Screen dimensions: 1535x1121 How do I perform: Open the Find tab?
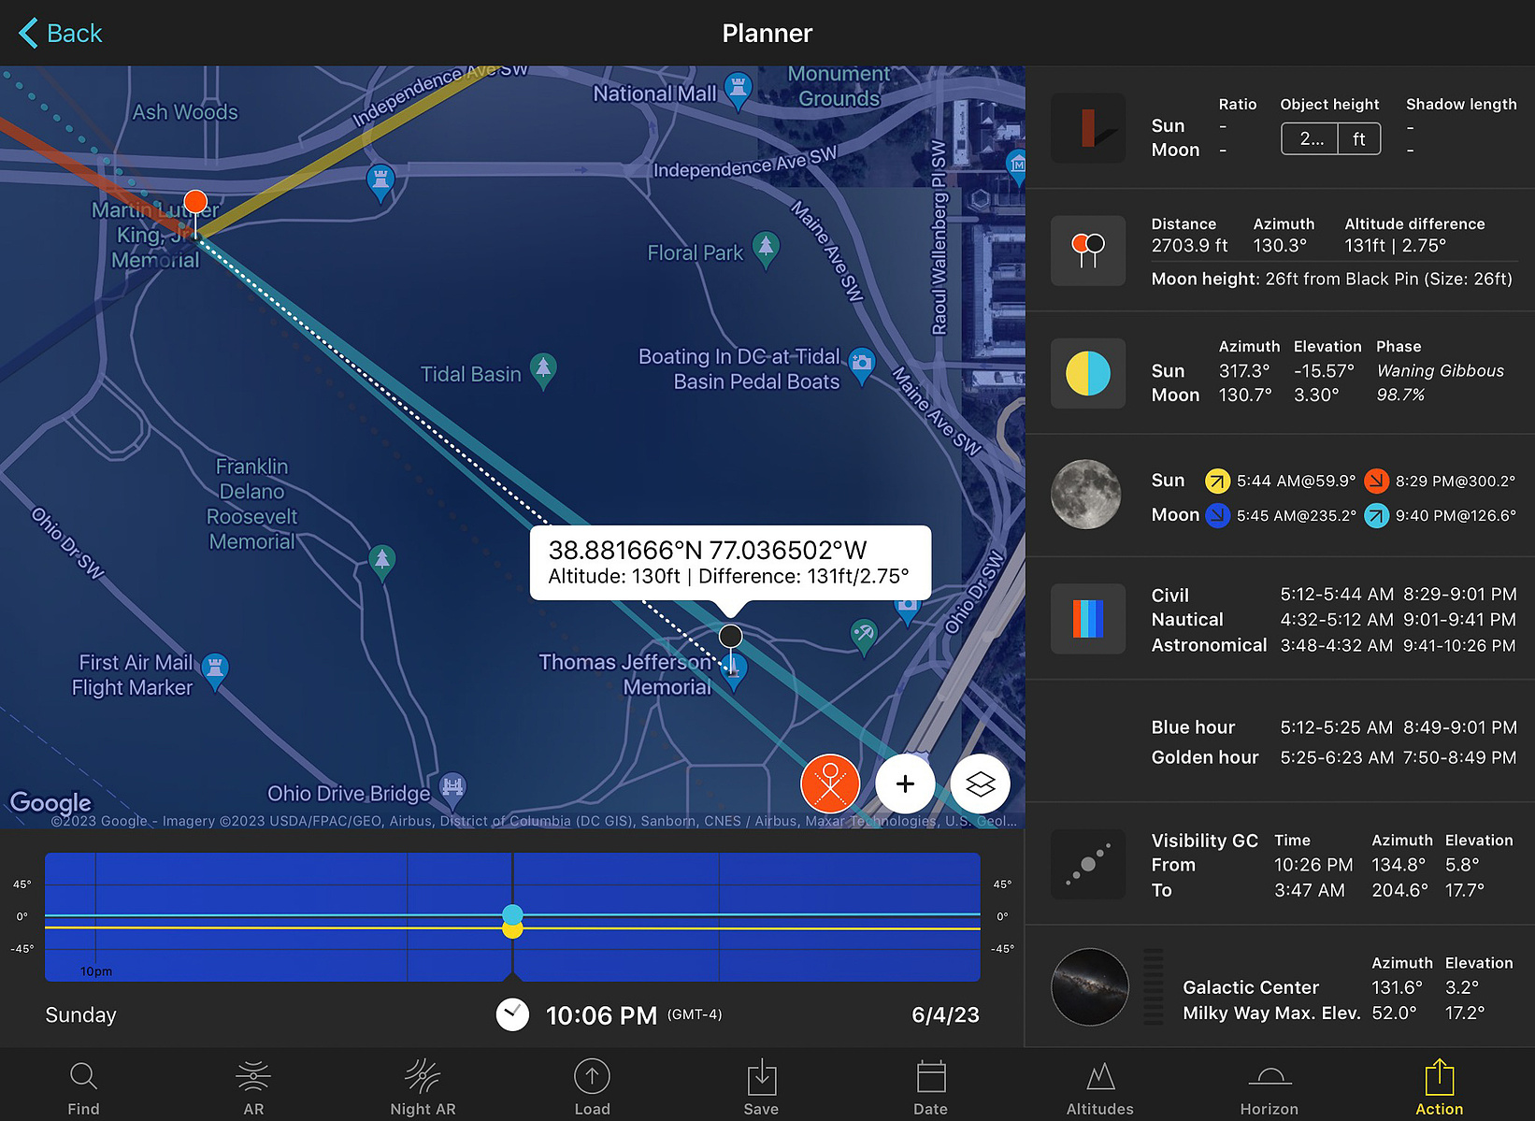pyautogui.click(x=83, y=1087)
